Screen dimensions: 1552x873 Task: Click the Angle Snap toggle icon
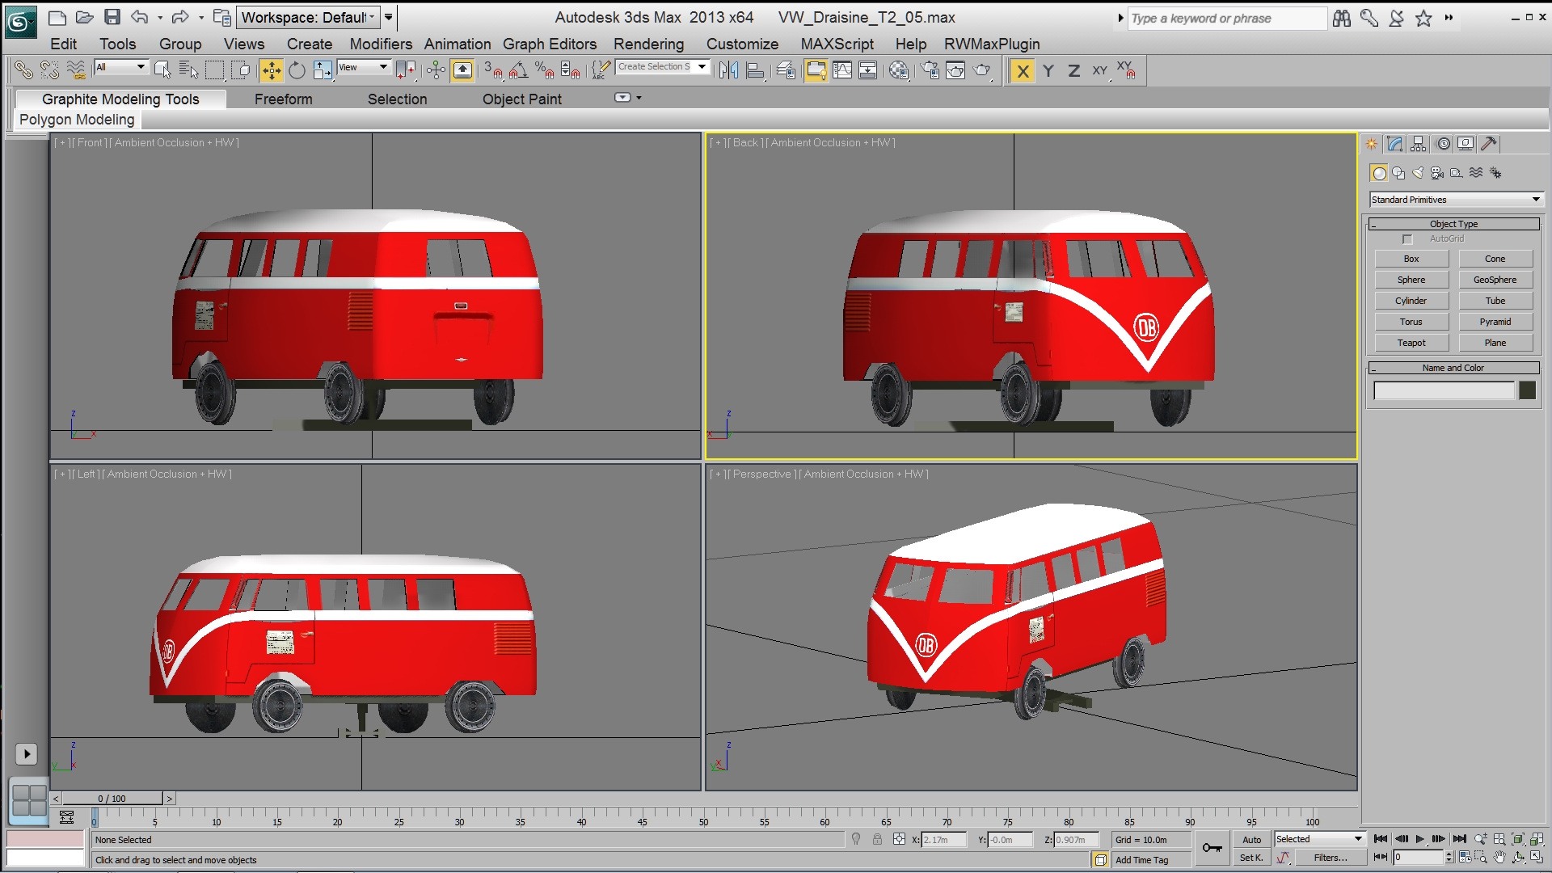coord(518,71)
